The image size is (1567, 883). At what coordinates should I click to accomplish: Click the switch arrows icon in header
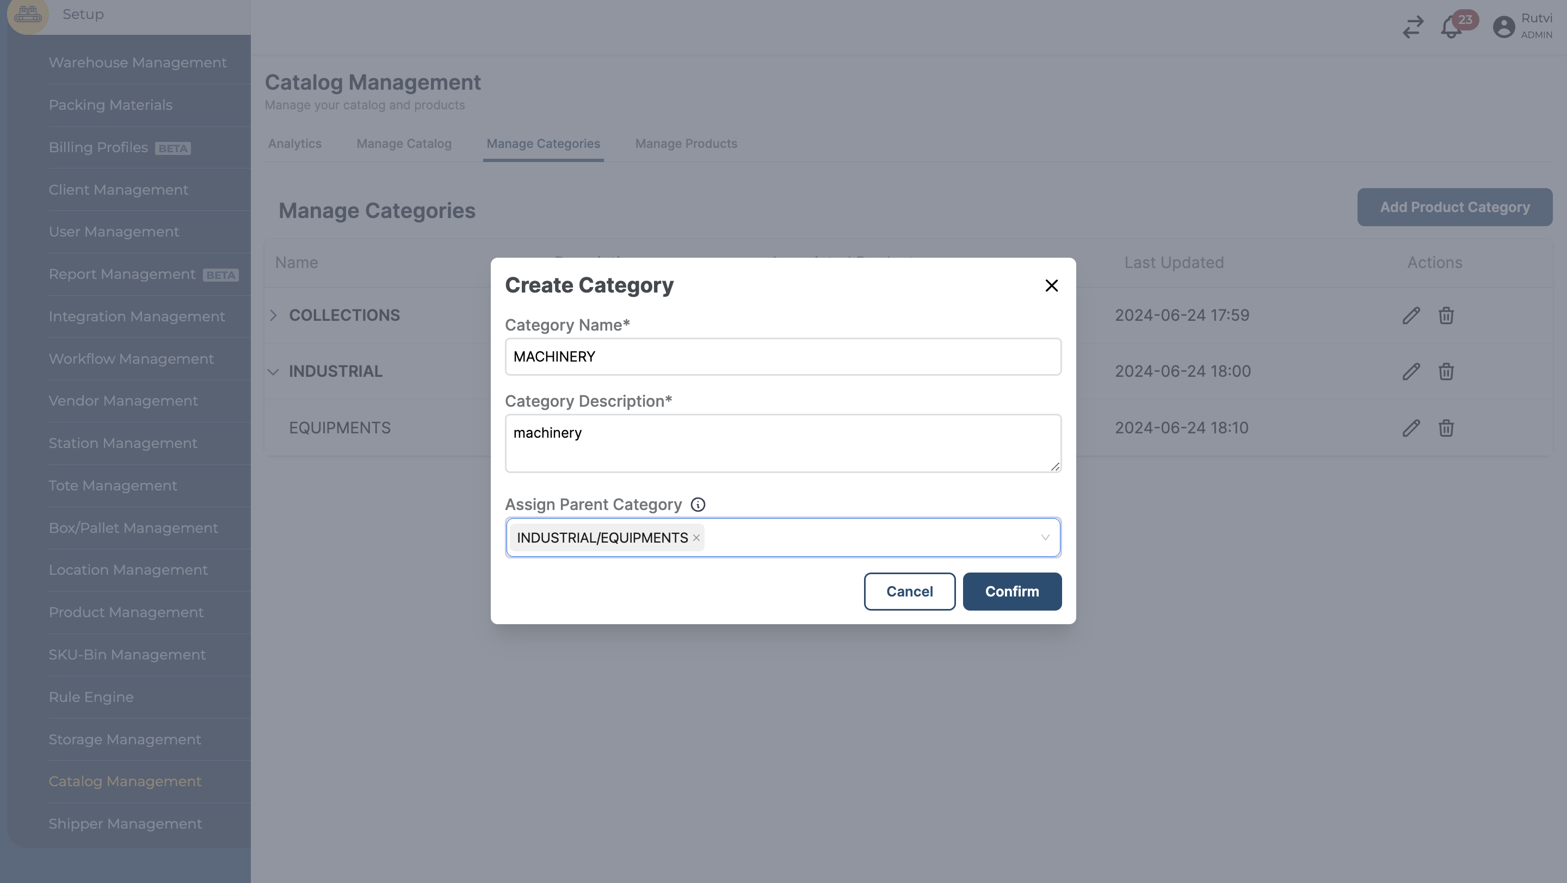pyautogui.click(x=1412, y=27)
